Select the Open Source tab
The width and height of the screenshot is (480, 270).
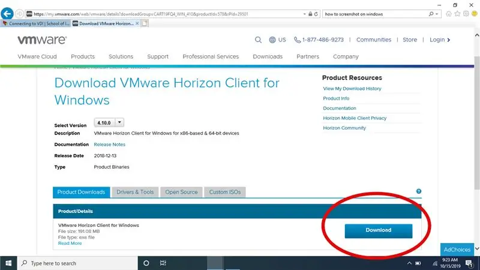pyautogui.click(x=181, y=192)
